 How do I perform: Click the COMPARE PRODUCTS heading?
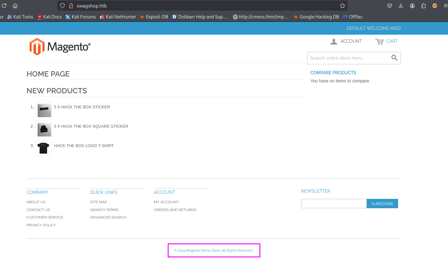[333, 73]
